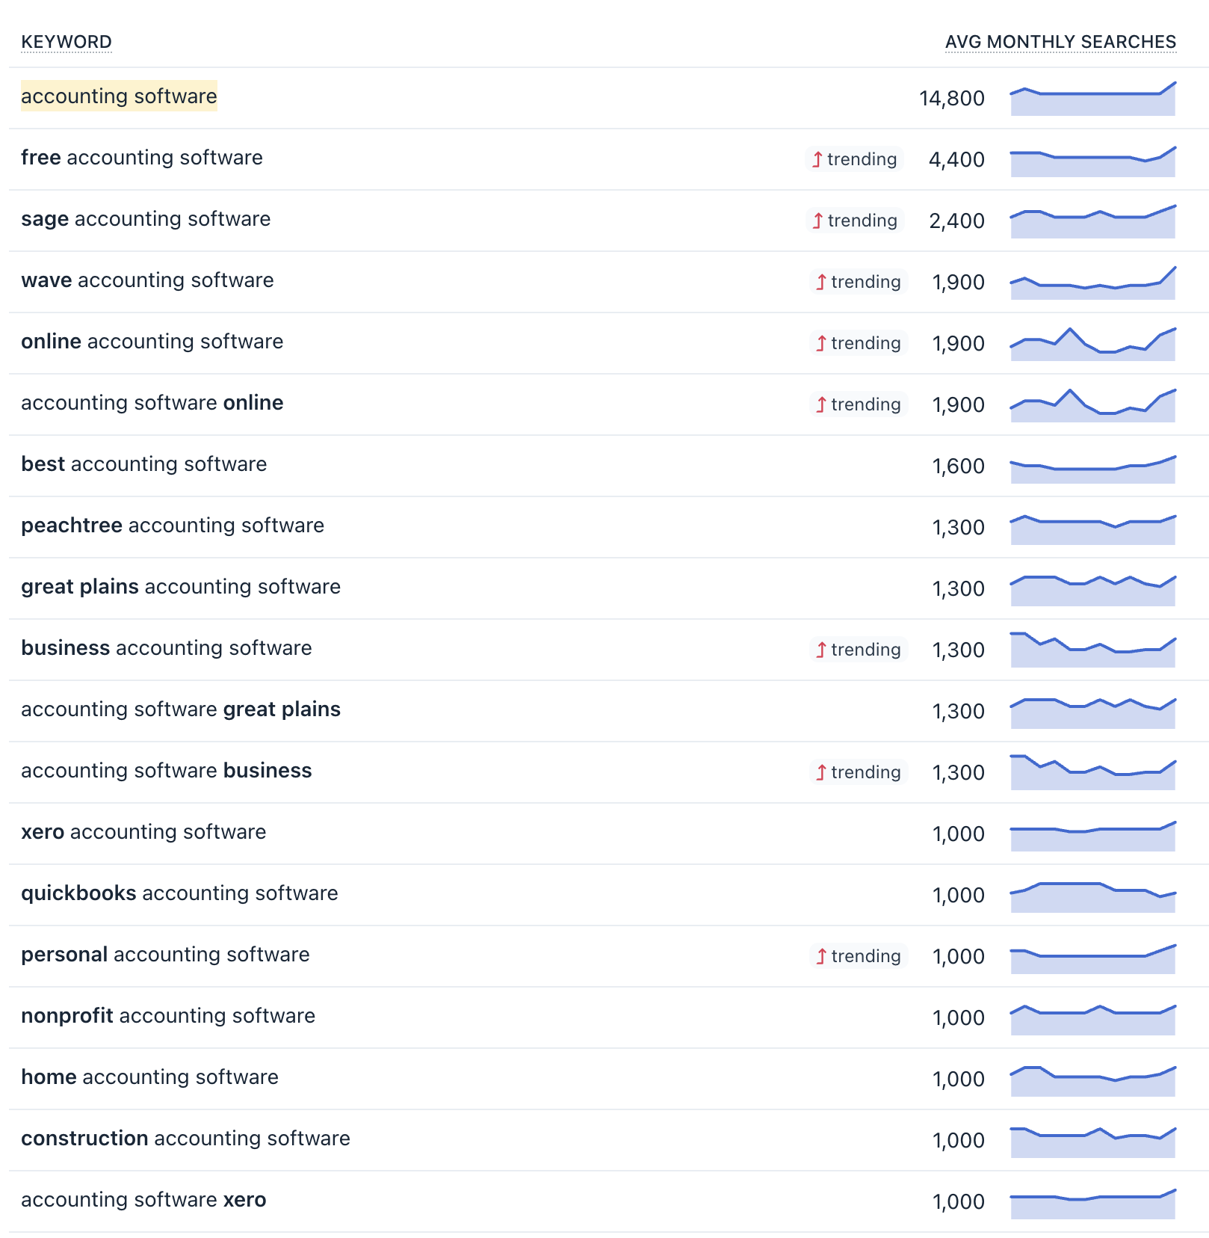Open 'best accounting software' keyword

click(143, 464)
